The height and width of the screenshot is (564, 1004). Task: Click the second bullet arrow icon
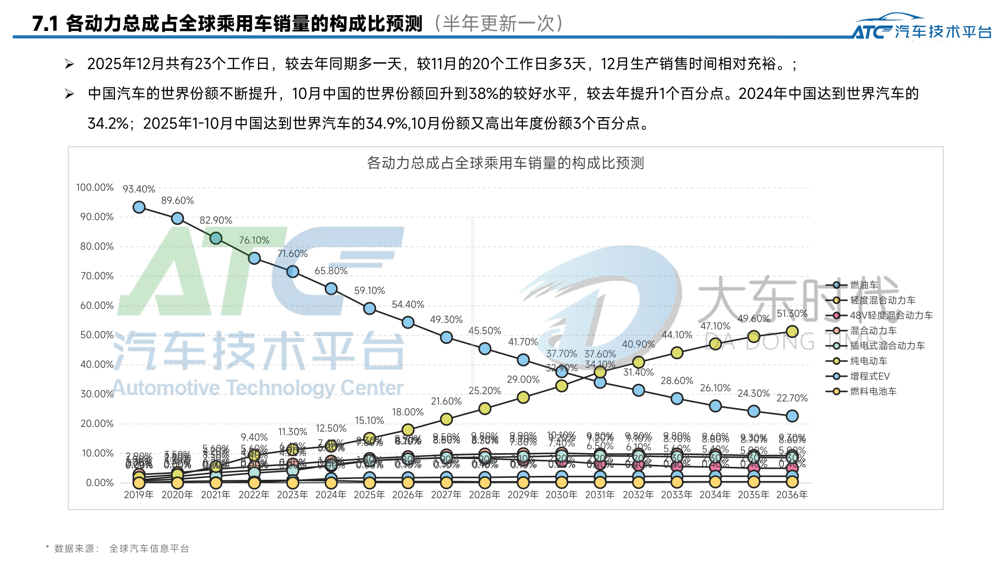69,94
